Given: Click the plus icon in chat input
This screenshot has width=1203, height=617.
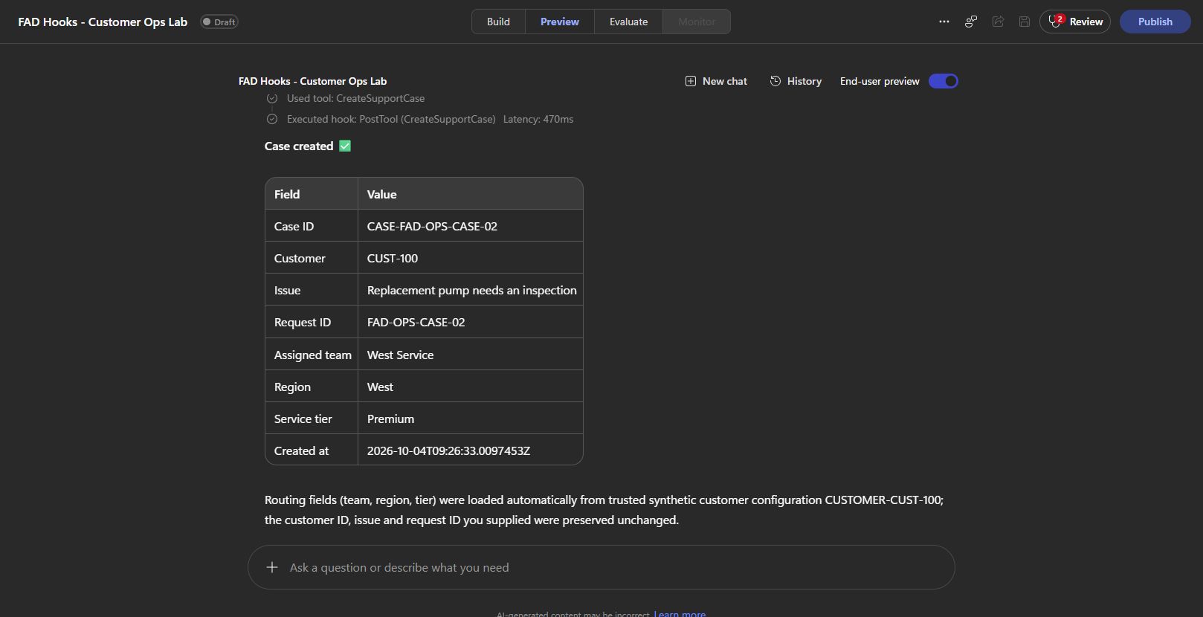Looking at the screenshot, I should pos(272,567).
